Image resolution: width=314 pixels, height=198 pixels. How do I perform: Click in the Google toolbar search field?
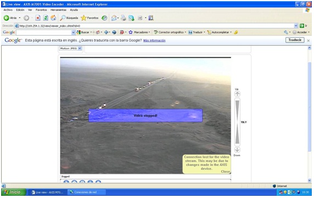point(44,32)
